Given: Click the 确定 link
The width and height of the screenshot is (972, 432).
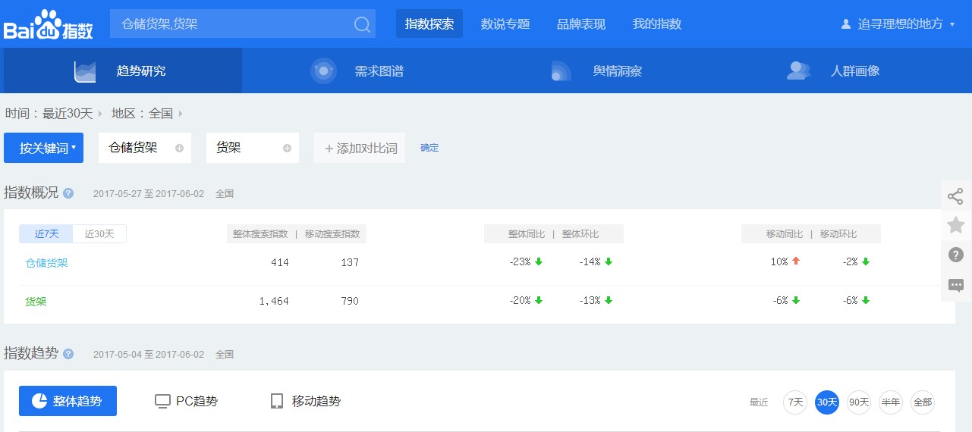Looking at the screenshot, I should pos(429,148).
